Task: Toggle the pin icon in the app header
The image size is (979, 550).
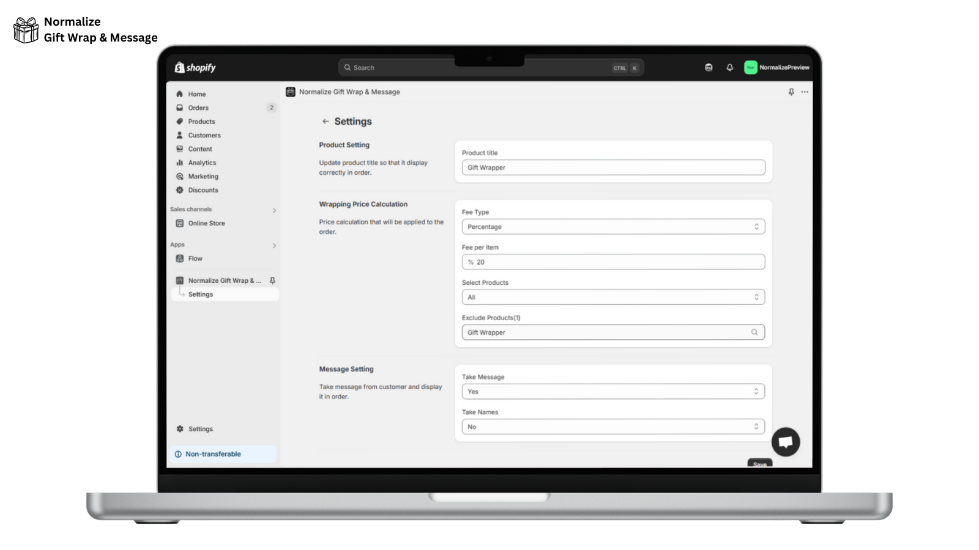Action: click(x=791, y=92)
